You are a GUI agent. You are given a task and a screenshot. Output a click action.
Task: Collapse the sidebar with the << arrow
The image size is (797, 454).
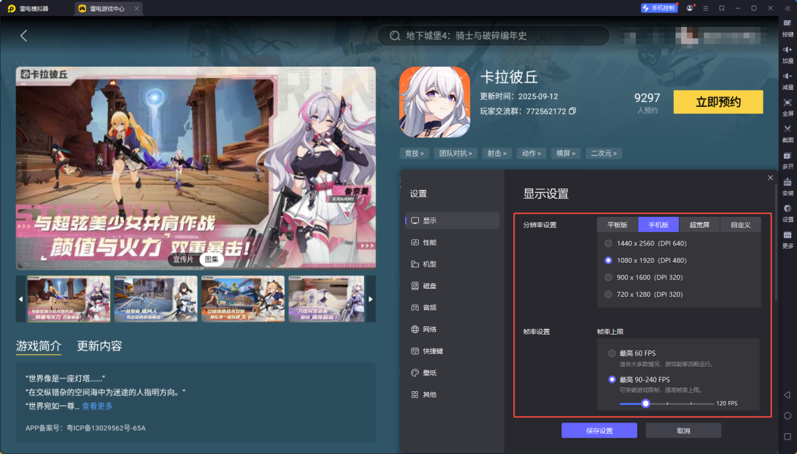coord(787,9)
